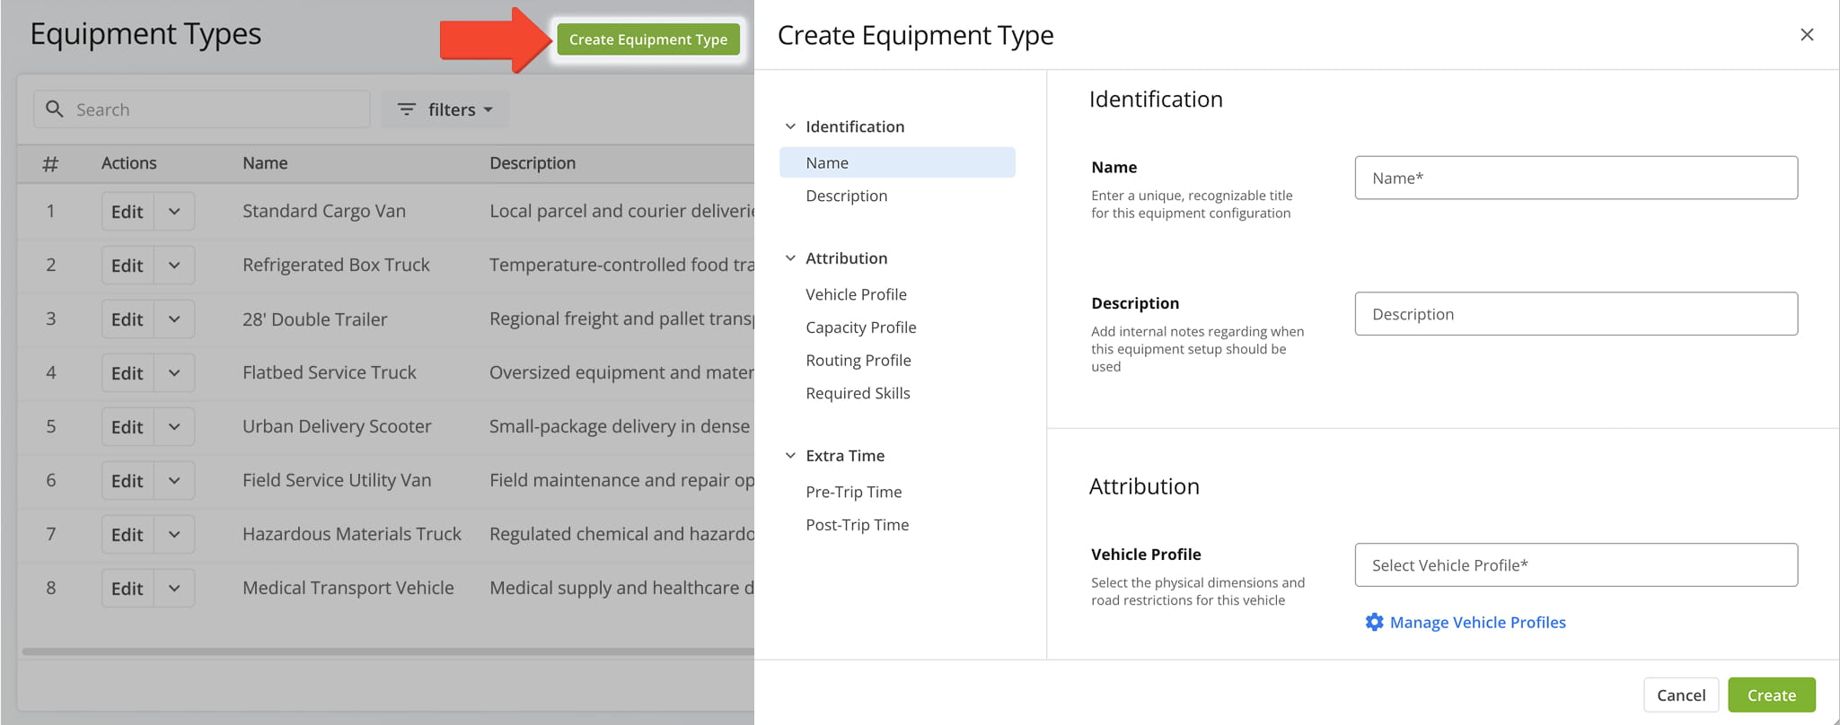Click the Create Equipment Type button
The image size is (1840, 725).
point(648,39)
